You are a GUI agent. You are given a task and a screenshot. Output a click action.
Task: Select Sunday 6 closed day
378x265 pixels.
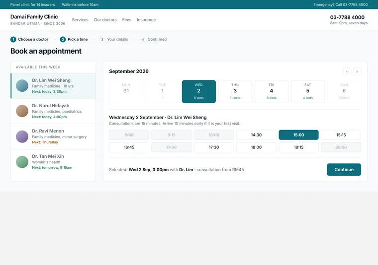[344, 91]
